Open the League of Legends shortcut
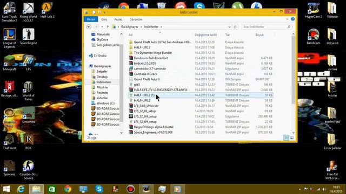Screen dimensions: 346x194 point(10,38)
